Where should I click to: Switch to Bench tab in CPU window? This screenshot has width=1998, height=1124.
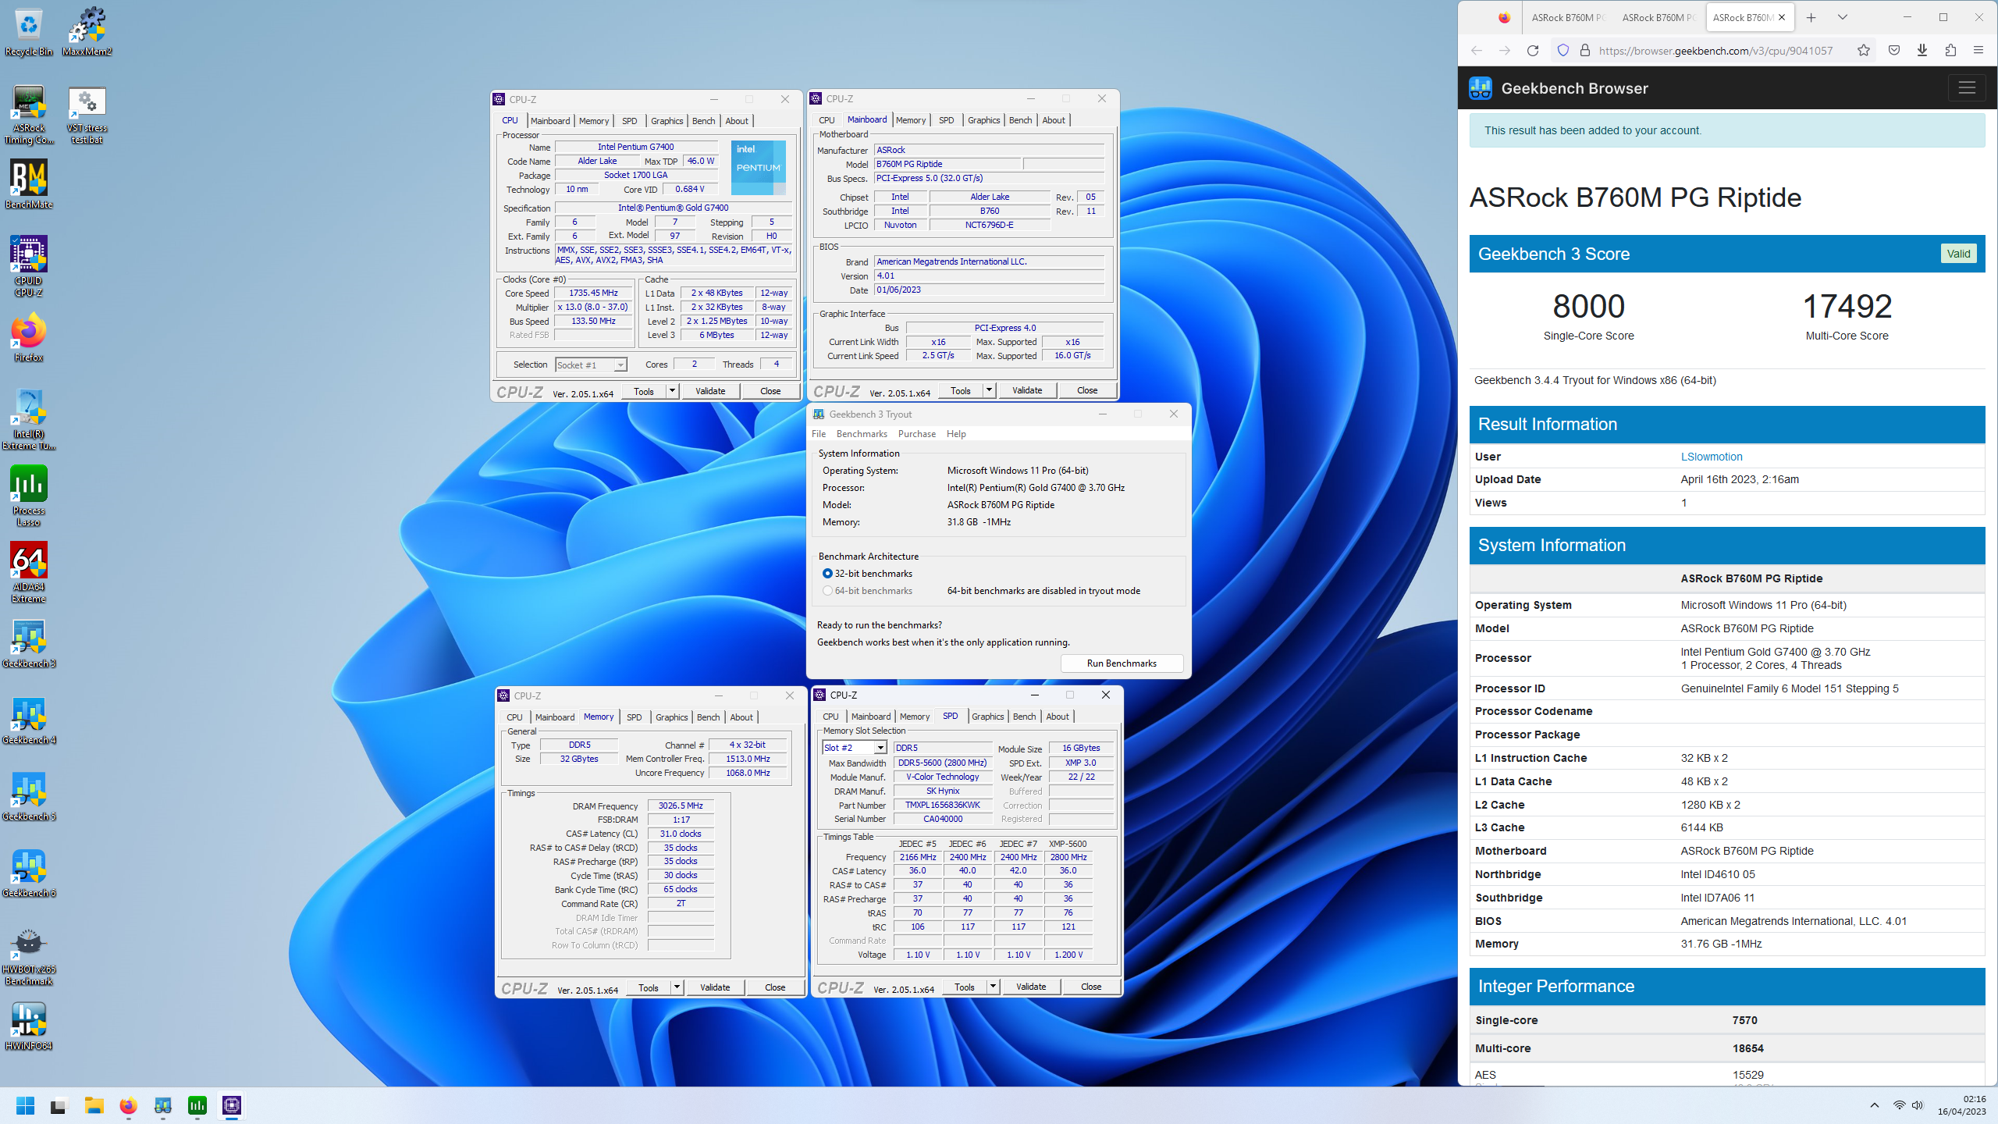[703, 121]
